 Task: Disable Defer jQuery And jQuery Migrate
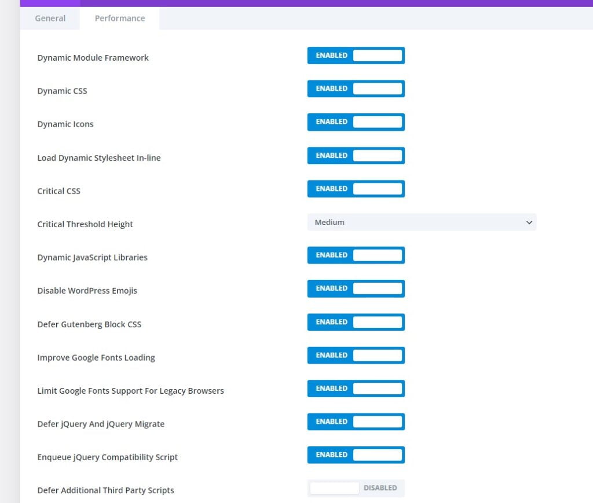[x=356, y=422]
